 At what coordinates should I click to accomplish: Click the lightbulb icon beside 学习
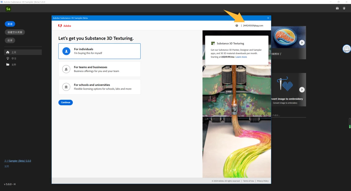(x=8, y=58)
